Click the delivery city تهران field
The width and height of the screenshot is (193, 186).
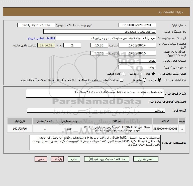(137, 67)
